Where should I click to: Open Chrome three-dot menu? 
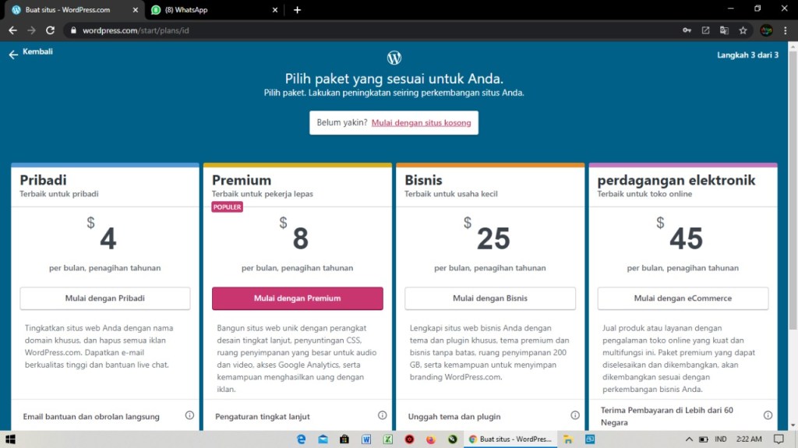pyautogui.click(x=786, y=30)
